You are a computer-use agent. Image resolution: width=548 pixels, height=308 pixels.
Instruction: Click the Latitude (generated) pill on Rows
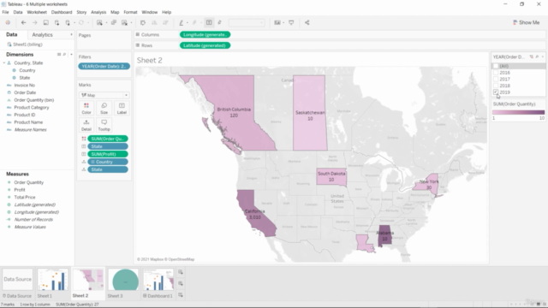(205, 45)
